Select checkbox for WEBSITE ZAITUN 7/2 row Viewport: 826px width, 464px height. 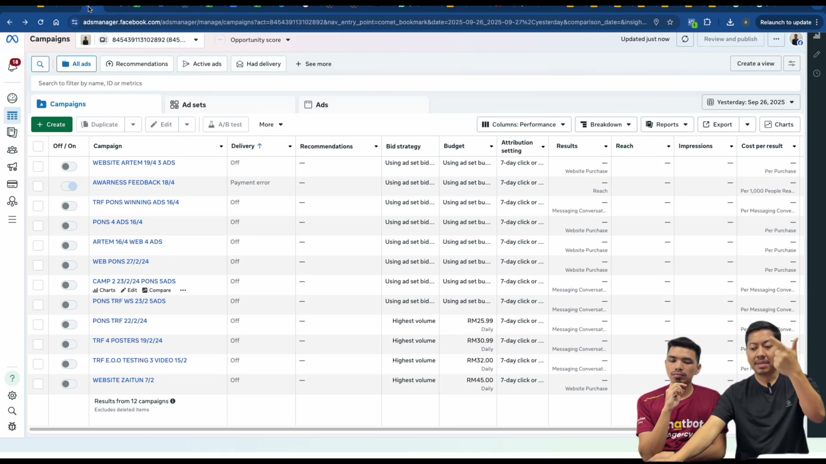(x=38, y=384)
